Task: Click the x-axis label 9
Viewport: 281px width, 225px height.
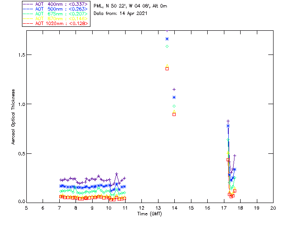Action: 92,208
